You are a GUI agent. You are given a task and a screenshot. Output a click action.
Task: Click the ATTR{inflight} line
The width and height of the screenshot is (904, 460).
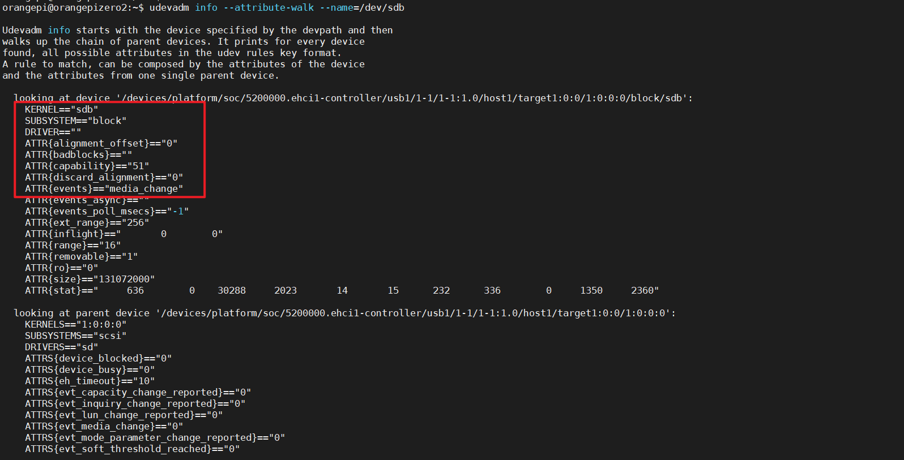pos(123,234)
